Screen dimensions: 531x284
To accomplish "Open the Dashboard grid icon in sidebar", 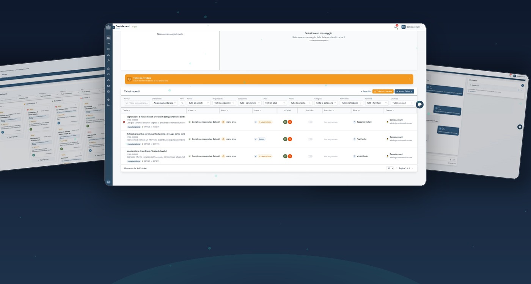I will click(x=108, y=37).
